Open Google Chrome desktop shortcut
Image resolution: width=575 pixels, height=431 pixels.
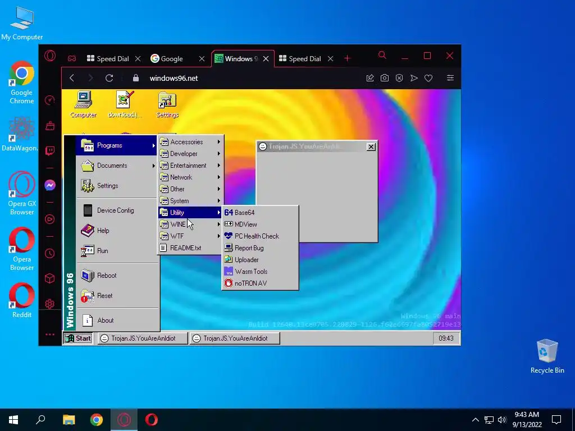(22, 82)
